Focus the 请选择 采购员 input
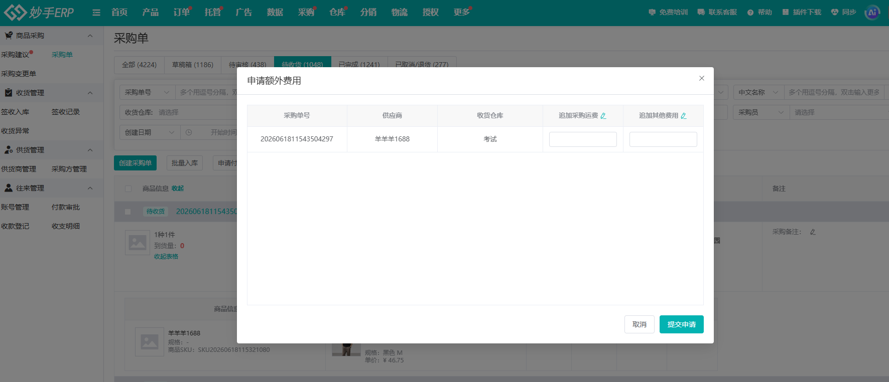This screenshot has width=889, height=382. (x=839, y=112)
